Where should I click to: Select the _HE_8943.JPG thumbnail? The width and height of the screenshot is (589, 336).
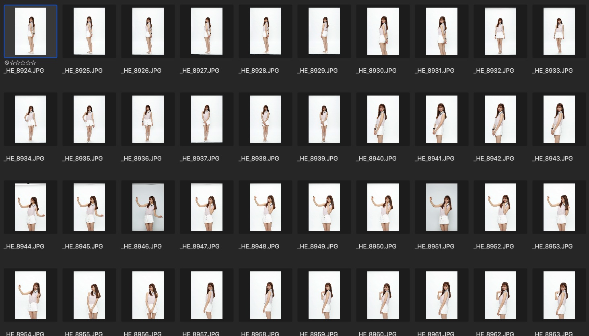pyautogui.click(x=559, y=119)
